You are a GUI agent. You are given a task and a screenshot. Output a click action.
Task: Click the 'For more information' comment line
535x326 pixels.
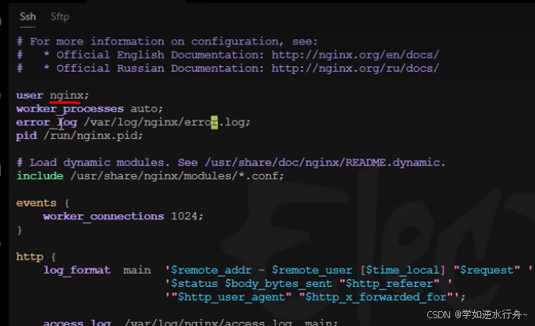point(167,41)
